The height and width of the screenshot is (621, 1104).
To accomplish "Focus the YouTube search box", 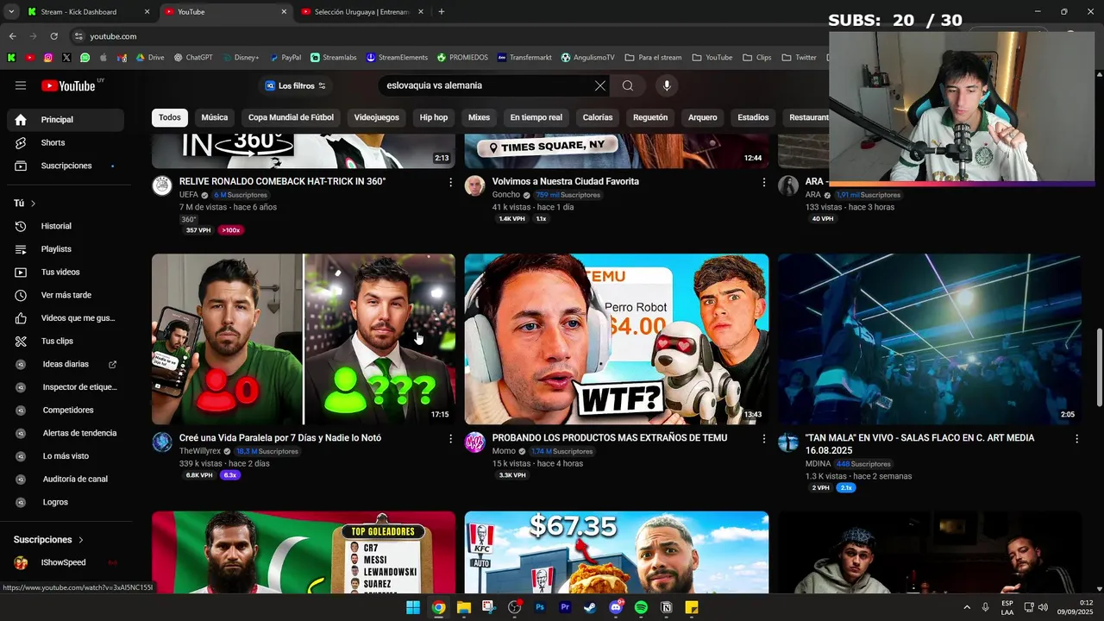I will point(487,85).
